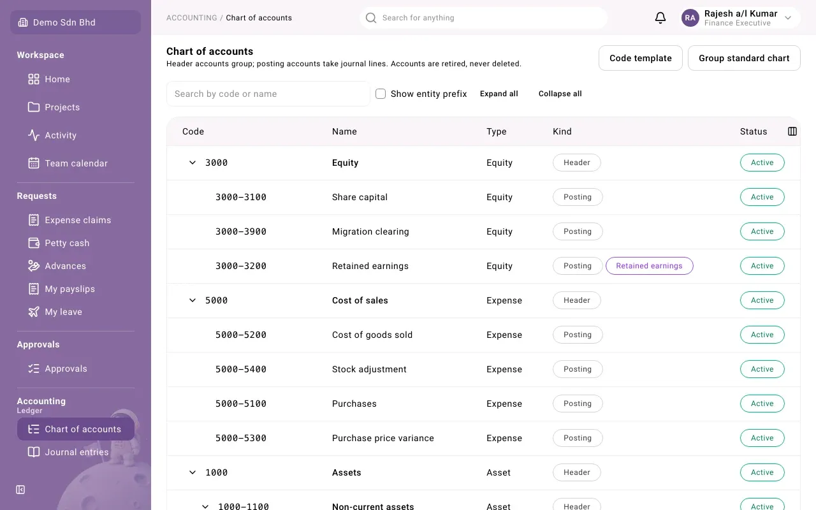Click the Journal entries book icon
This screenshot has height=510, width=816.
pyautogui.click(x=34, y=452)
